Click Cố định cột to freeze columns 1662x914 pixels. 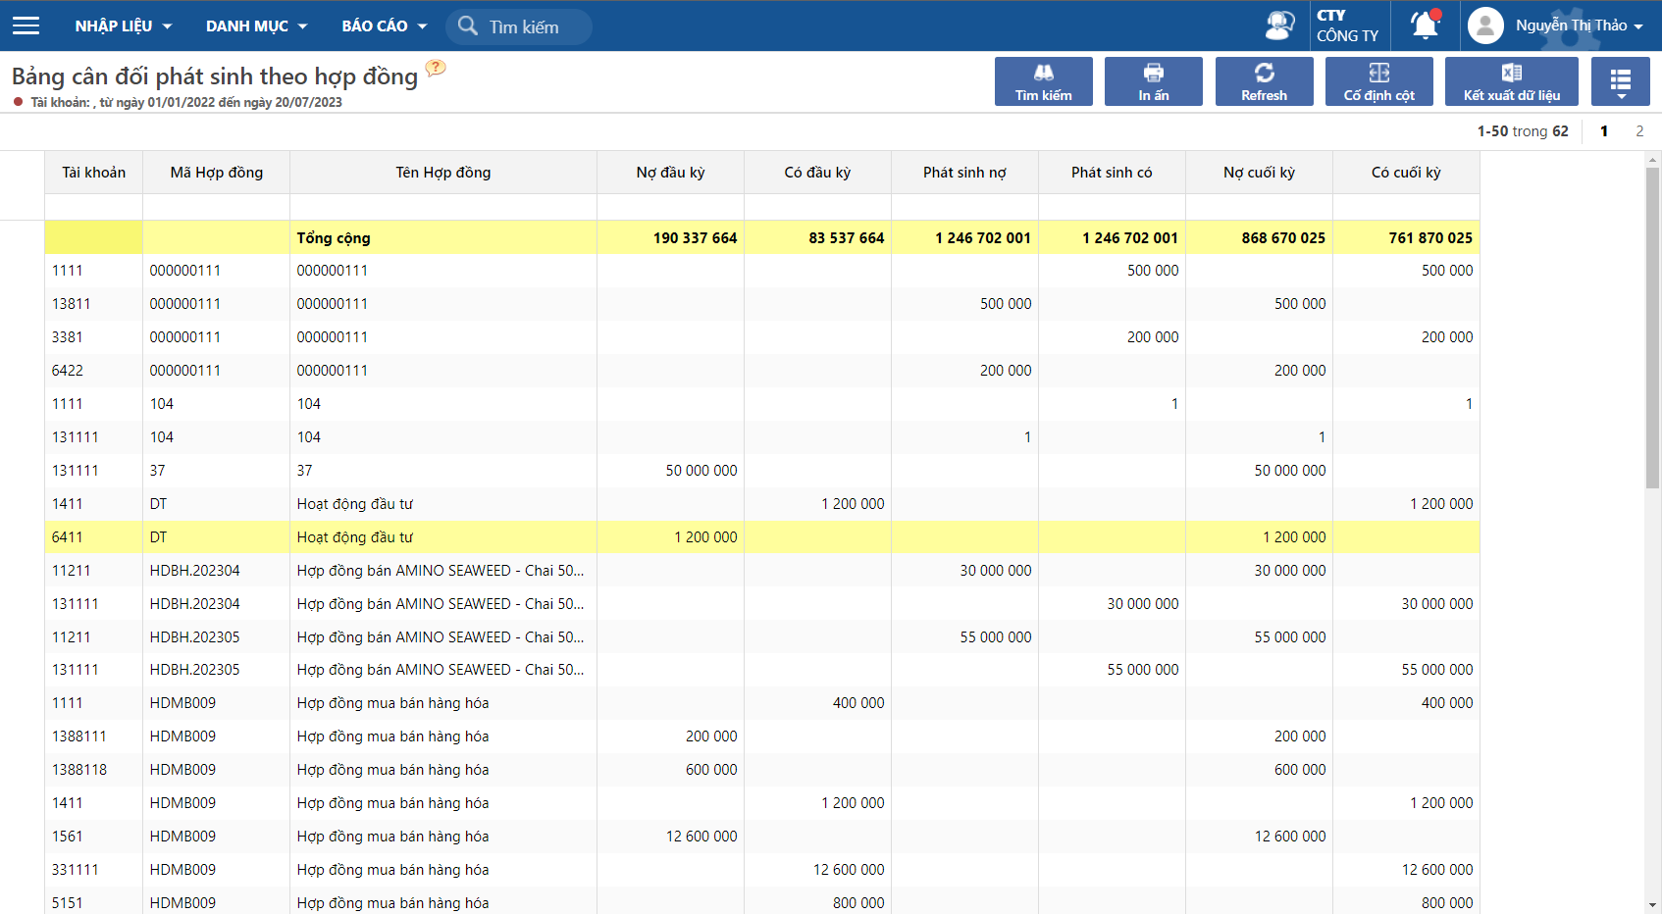tap(1378, 81)
